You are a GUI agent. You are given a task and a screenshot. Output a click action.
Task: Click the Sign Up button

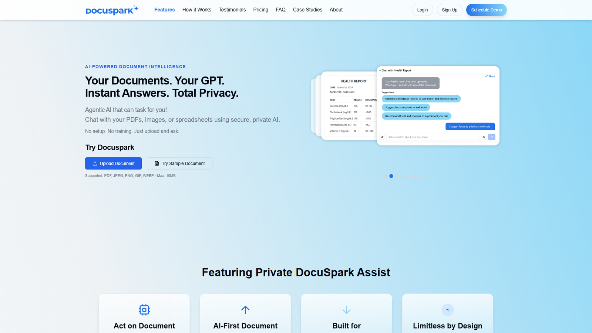point(450,10)
